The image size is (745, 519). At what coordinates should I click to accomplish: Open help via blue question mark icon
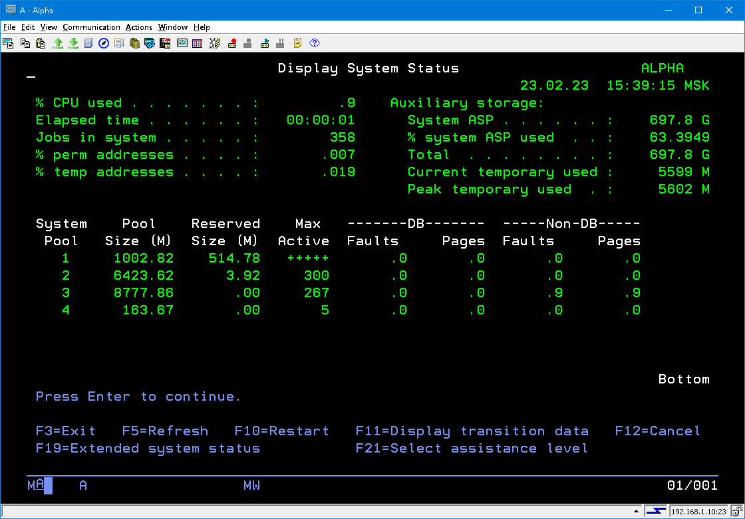[315, 43]
